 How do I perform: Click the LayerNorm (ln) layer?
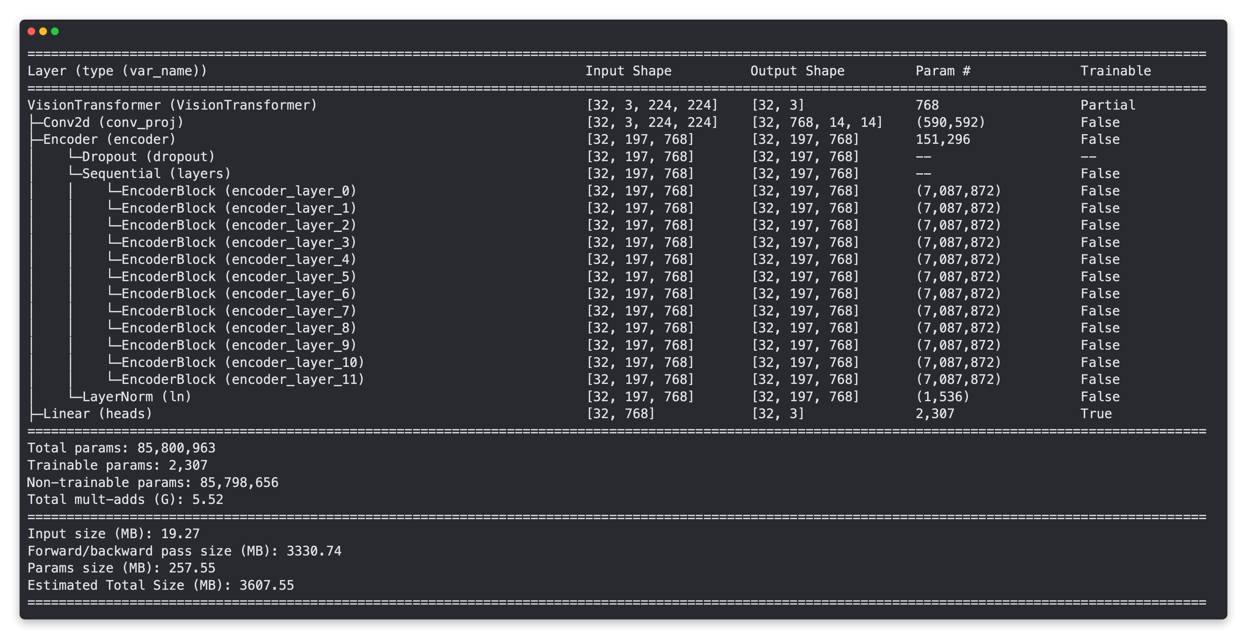136,397
